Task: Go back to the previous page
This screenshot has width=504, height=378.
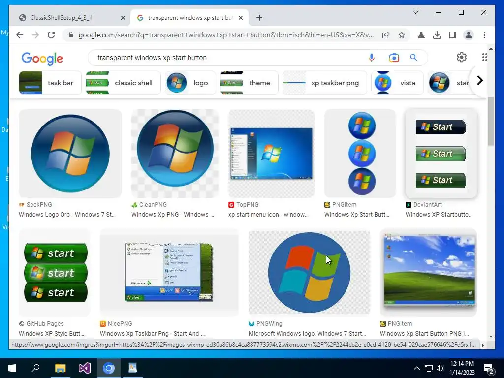Action: (20, 35)
